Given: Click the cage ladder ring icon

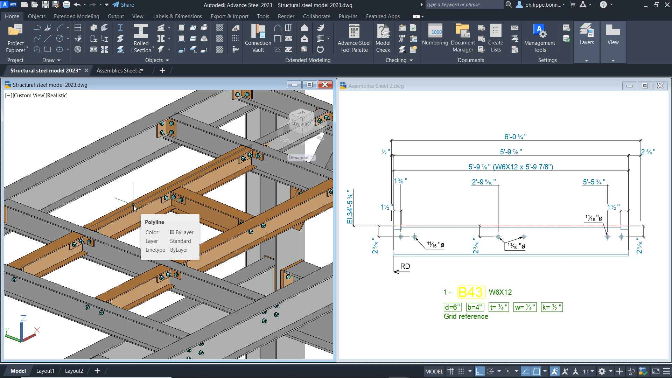Looking at the screenshot, I should click(320, 49).
